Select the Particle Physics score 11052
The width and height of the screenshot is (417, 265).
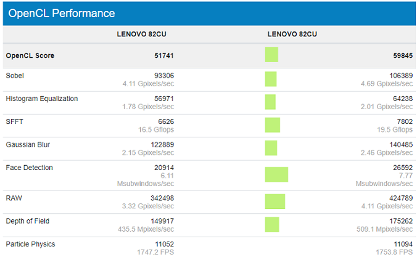point(164,244)
